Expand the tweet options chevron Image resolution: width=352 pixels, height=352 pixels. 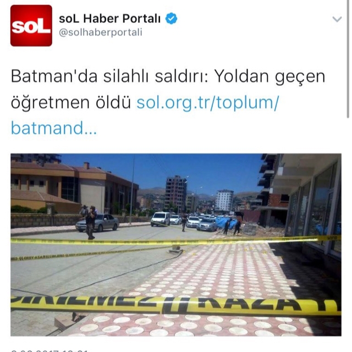tap(337, 19)
